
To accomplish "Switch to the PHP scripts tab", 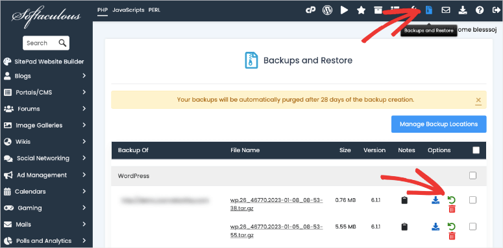I will coord(103,10).
